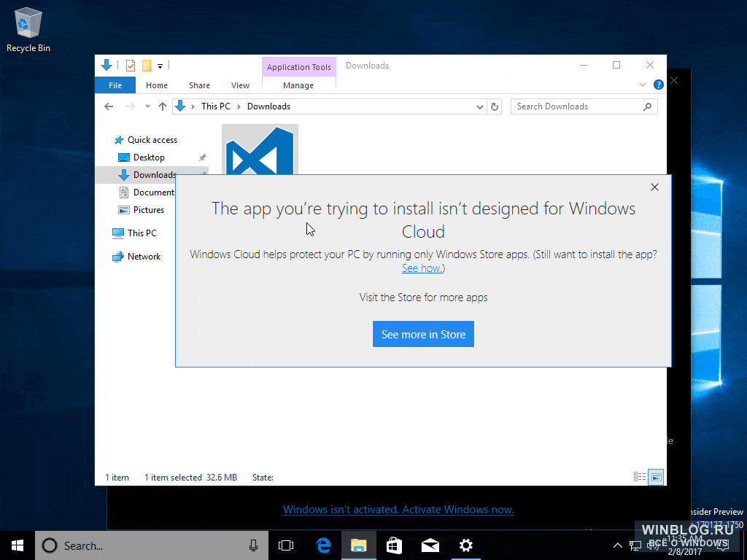This screenshot has width=747, height=560.
Task: Click the Forward navigation arrow
Action: point(130,106)
